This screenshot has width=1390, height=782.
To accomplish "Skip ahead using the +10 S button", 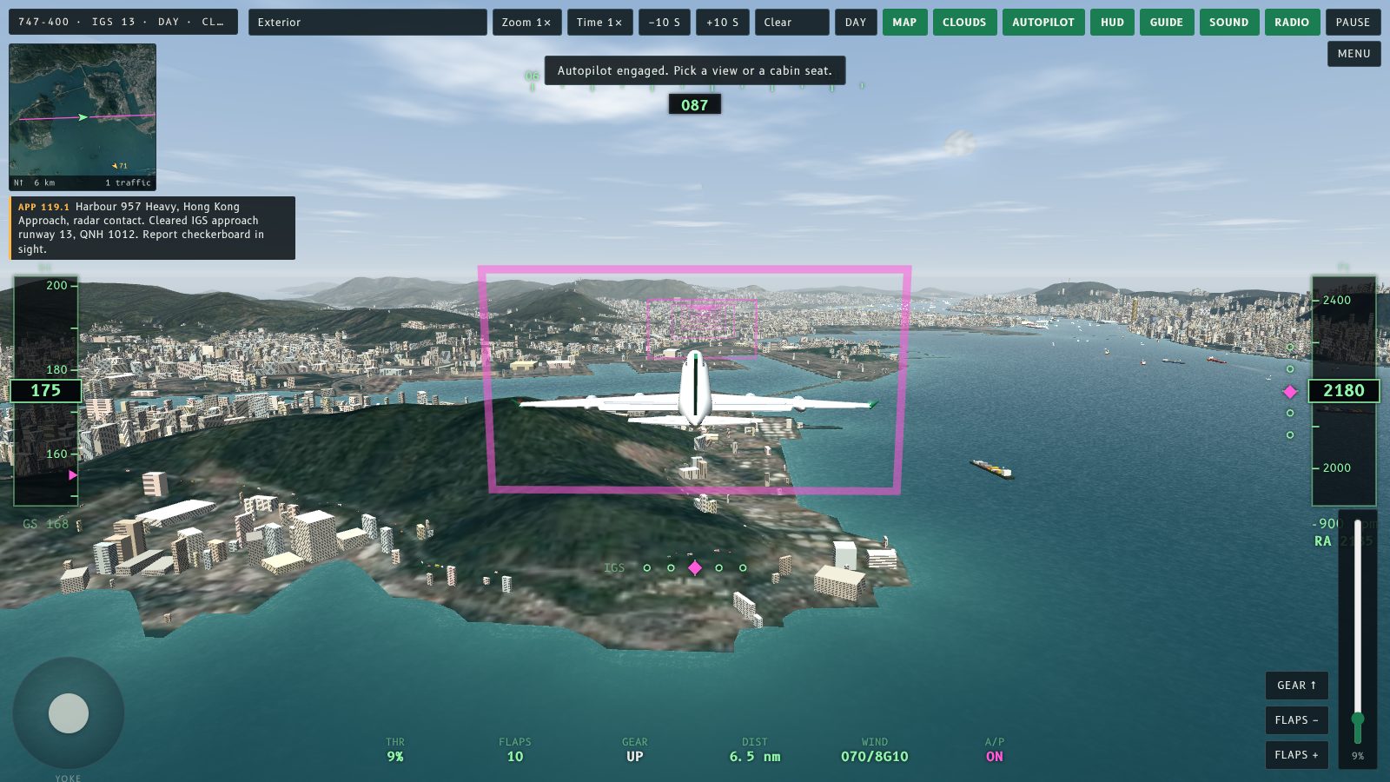I will 722,23.
